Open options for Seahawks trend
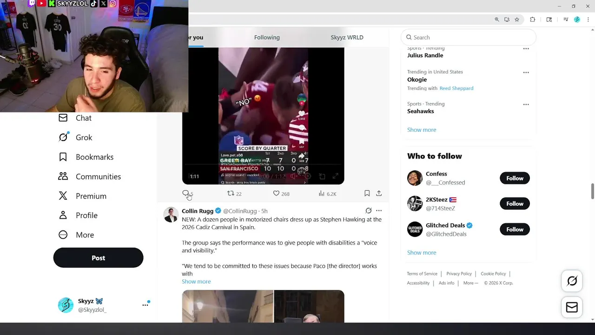 click(x=526, y=104)
